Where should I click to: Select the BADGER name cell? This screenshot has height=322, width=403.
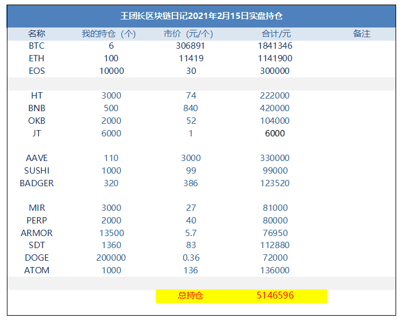(37, 183)
